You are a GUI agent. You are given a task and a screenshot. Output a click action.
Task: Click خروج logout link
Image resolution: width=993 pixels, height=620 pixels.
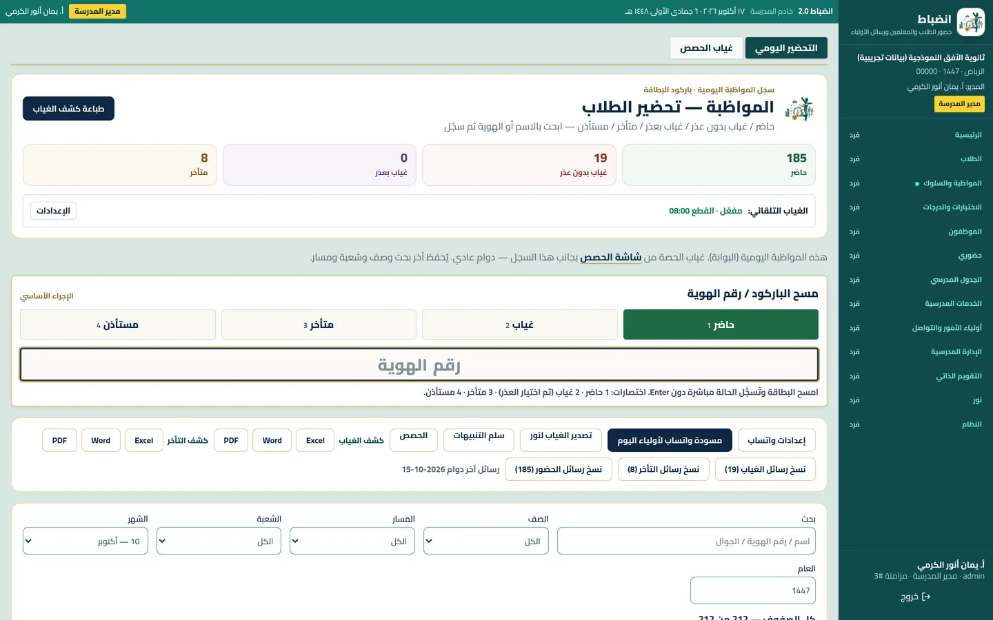pyautogui.click(x=916, y=597)
